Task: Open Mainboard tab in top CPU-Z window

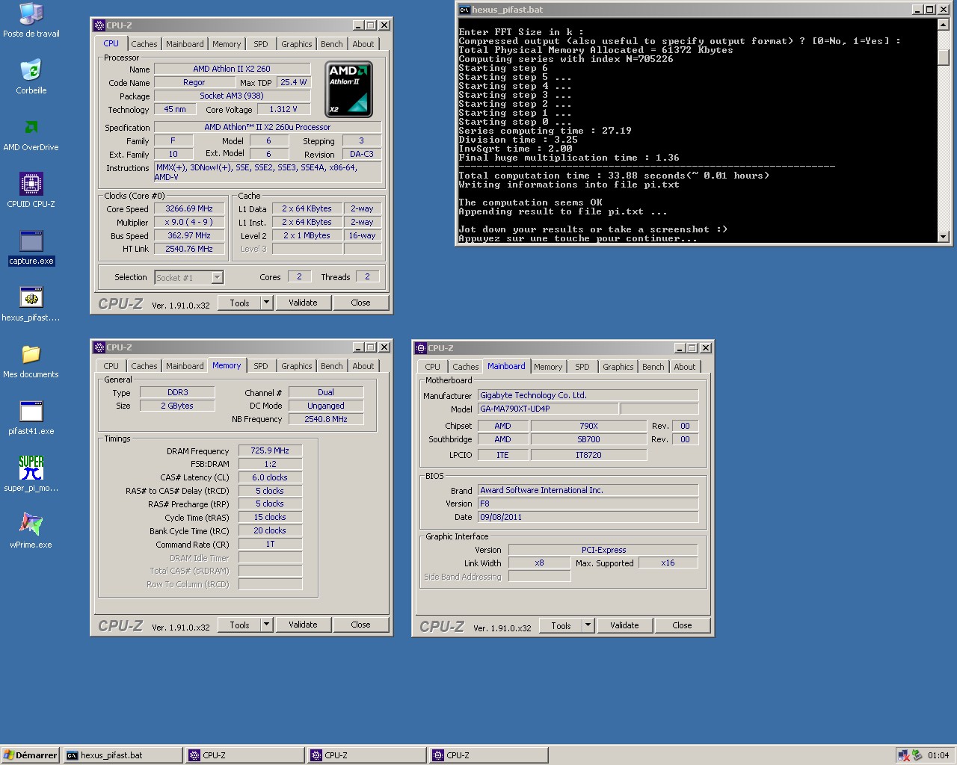Action: [x=185, y=44]
